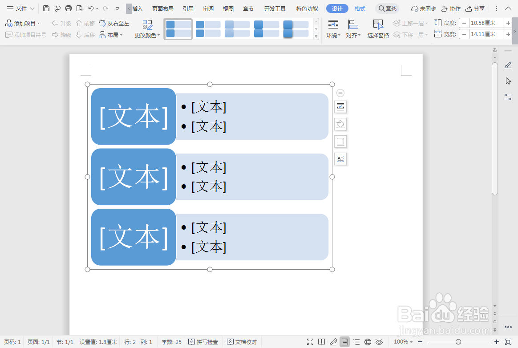This screenshot has width=518, height=348.
Task: Open the 引用 tab
Action: tap(188, 8)
